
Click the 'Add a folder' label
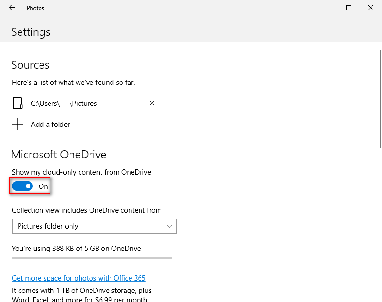point(50,124)
